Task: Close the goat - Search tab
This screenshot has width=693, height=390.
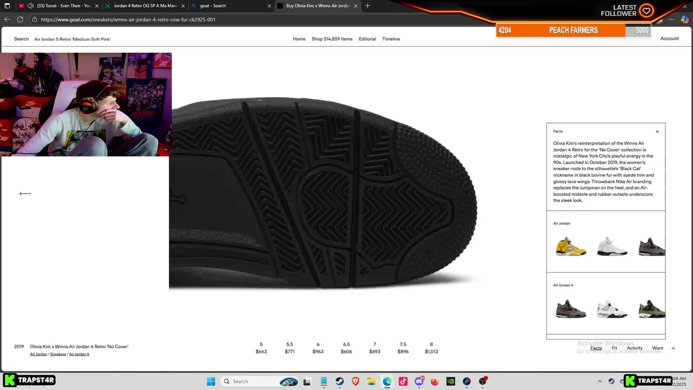Action: pos(269,6)
